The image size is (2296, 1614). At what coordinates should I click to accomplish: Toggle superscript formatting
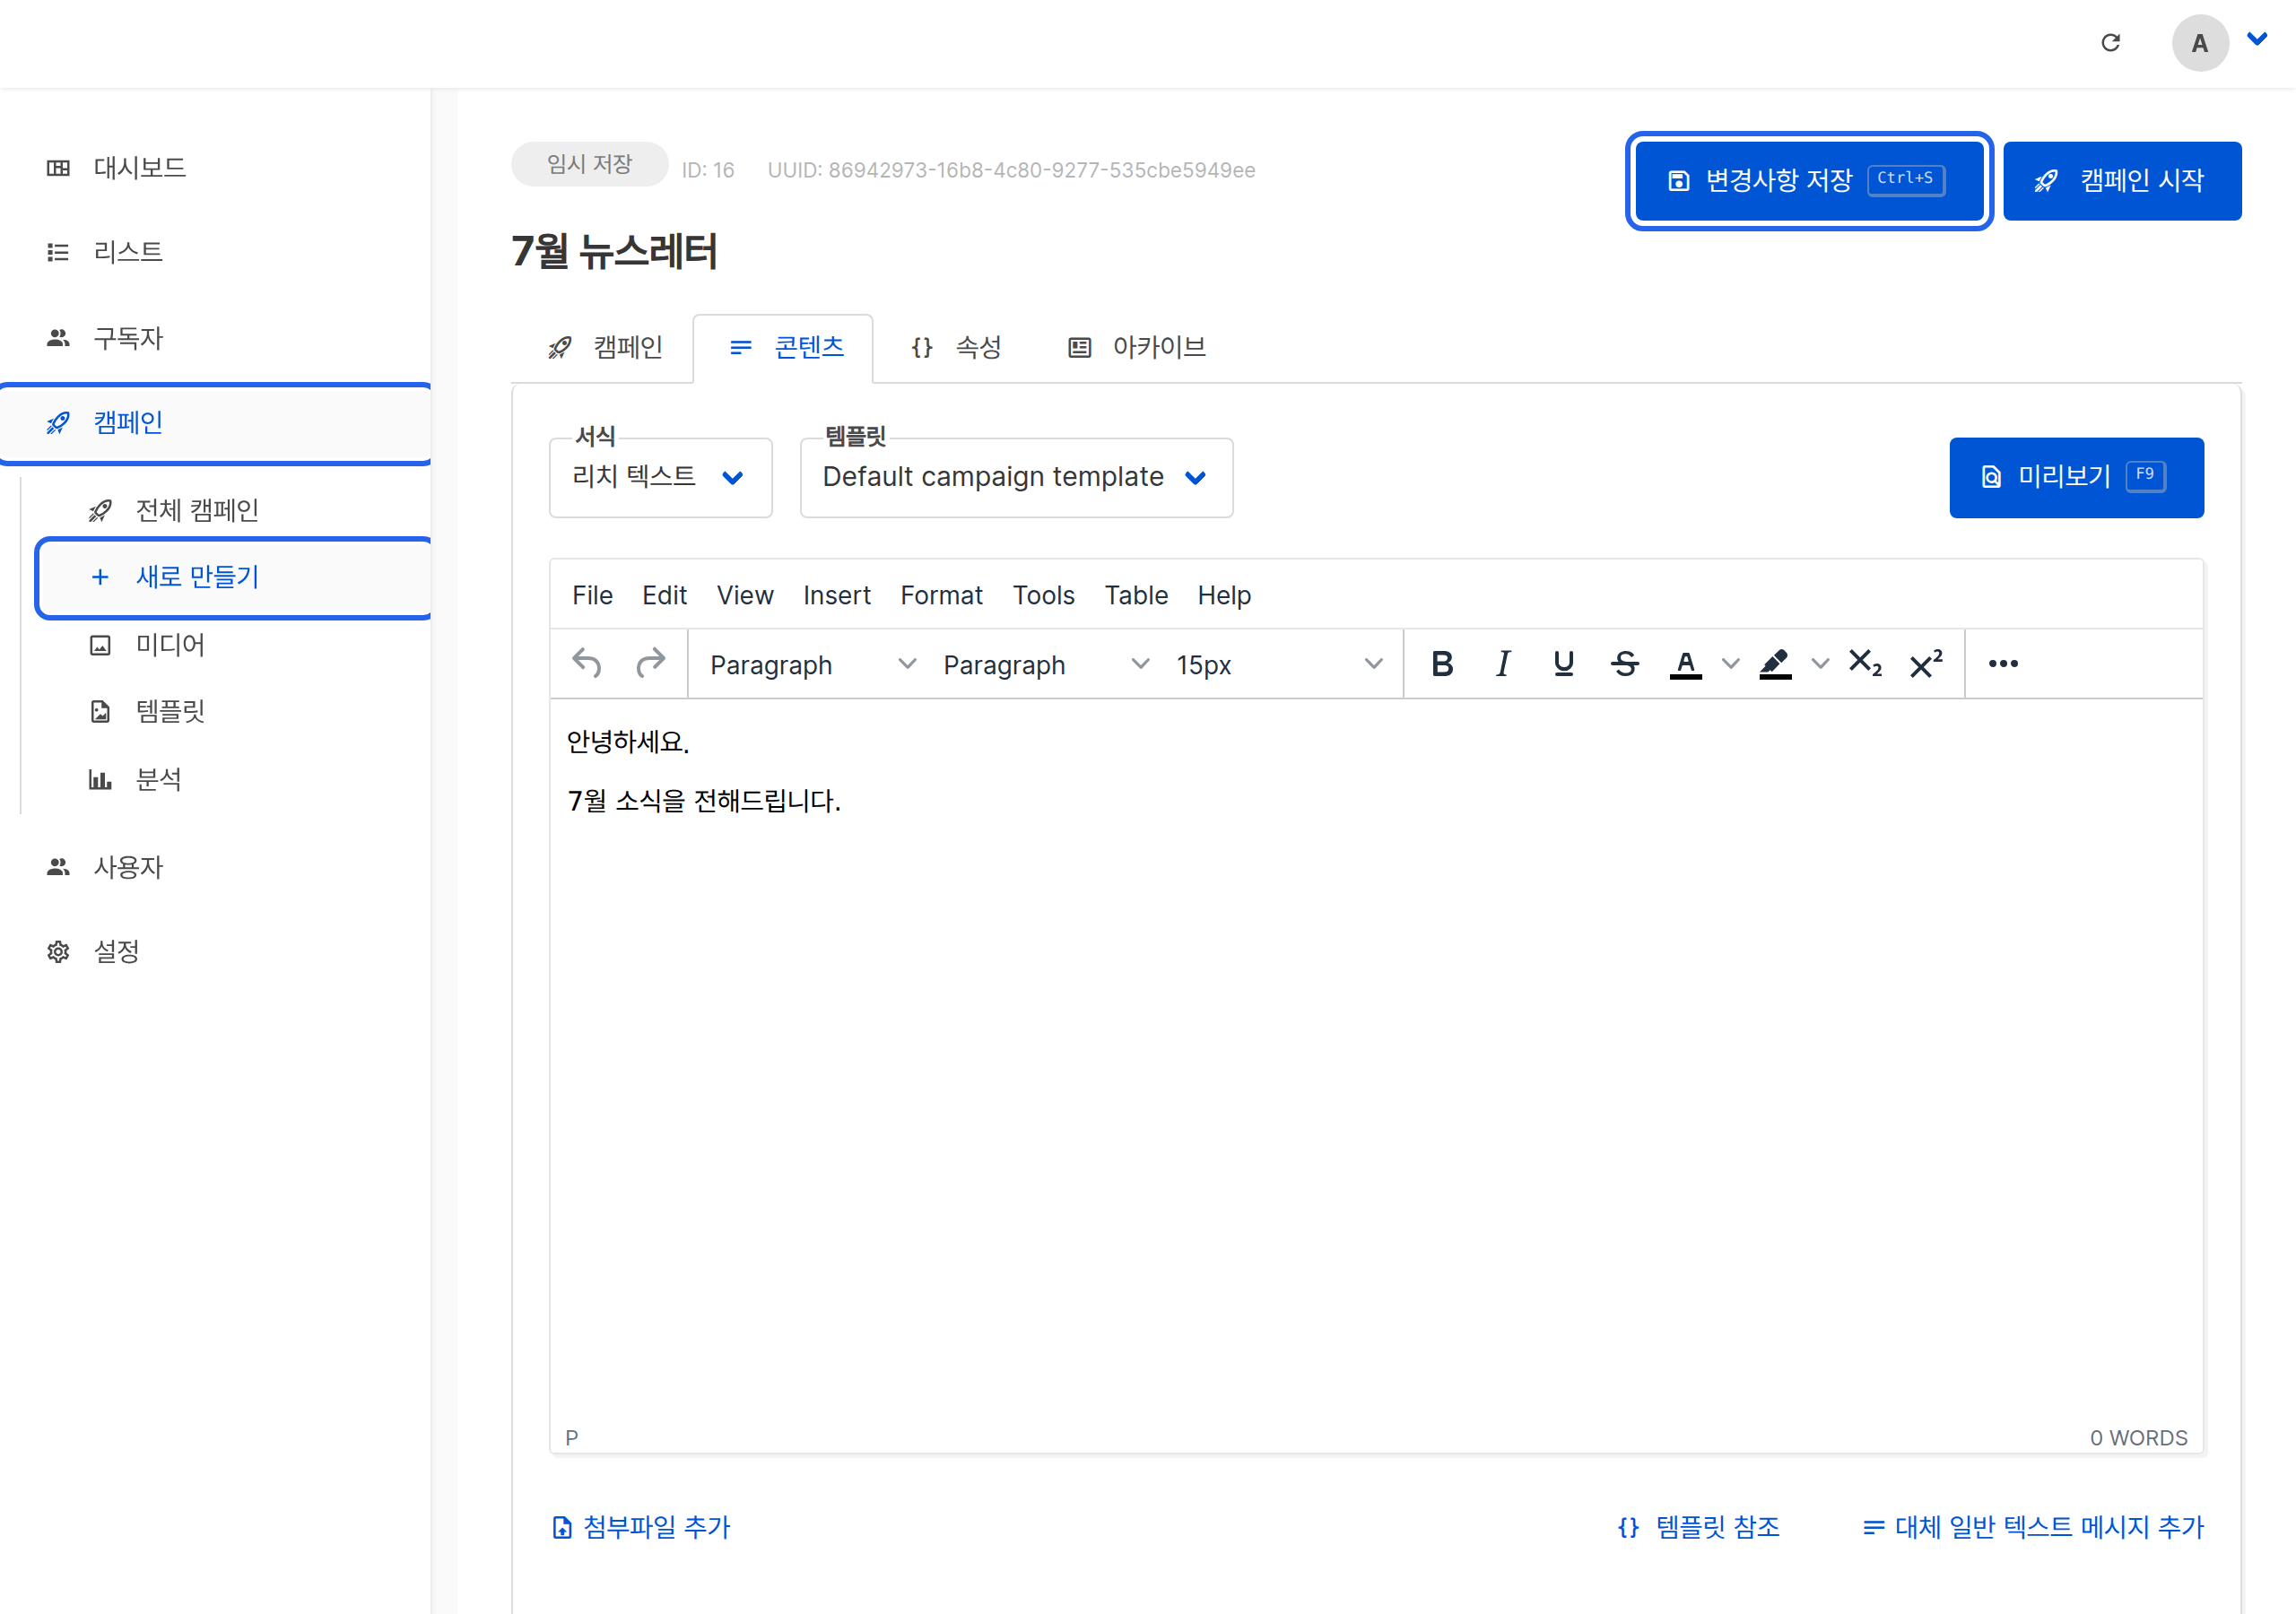pyautogui.click(x=1926, y=663)
